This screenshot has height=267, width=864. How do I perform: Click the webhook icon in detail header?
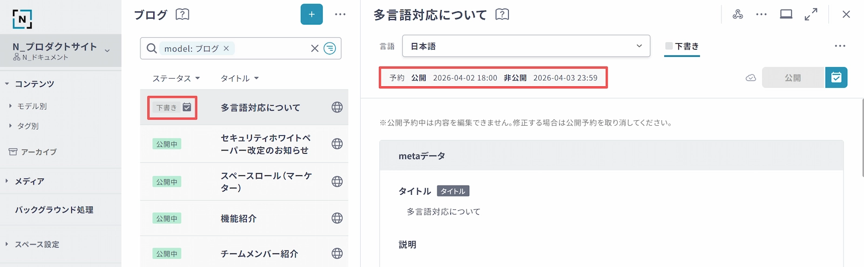pyautogui.click(x=738, y=15)
